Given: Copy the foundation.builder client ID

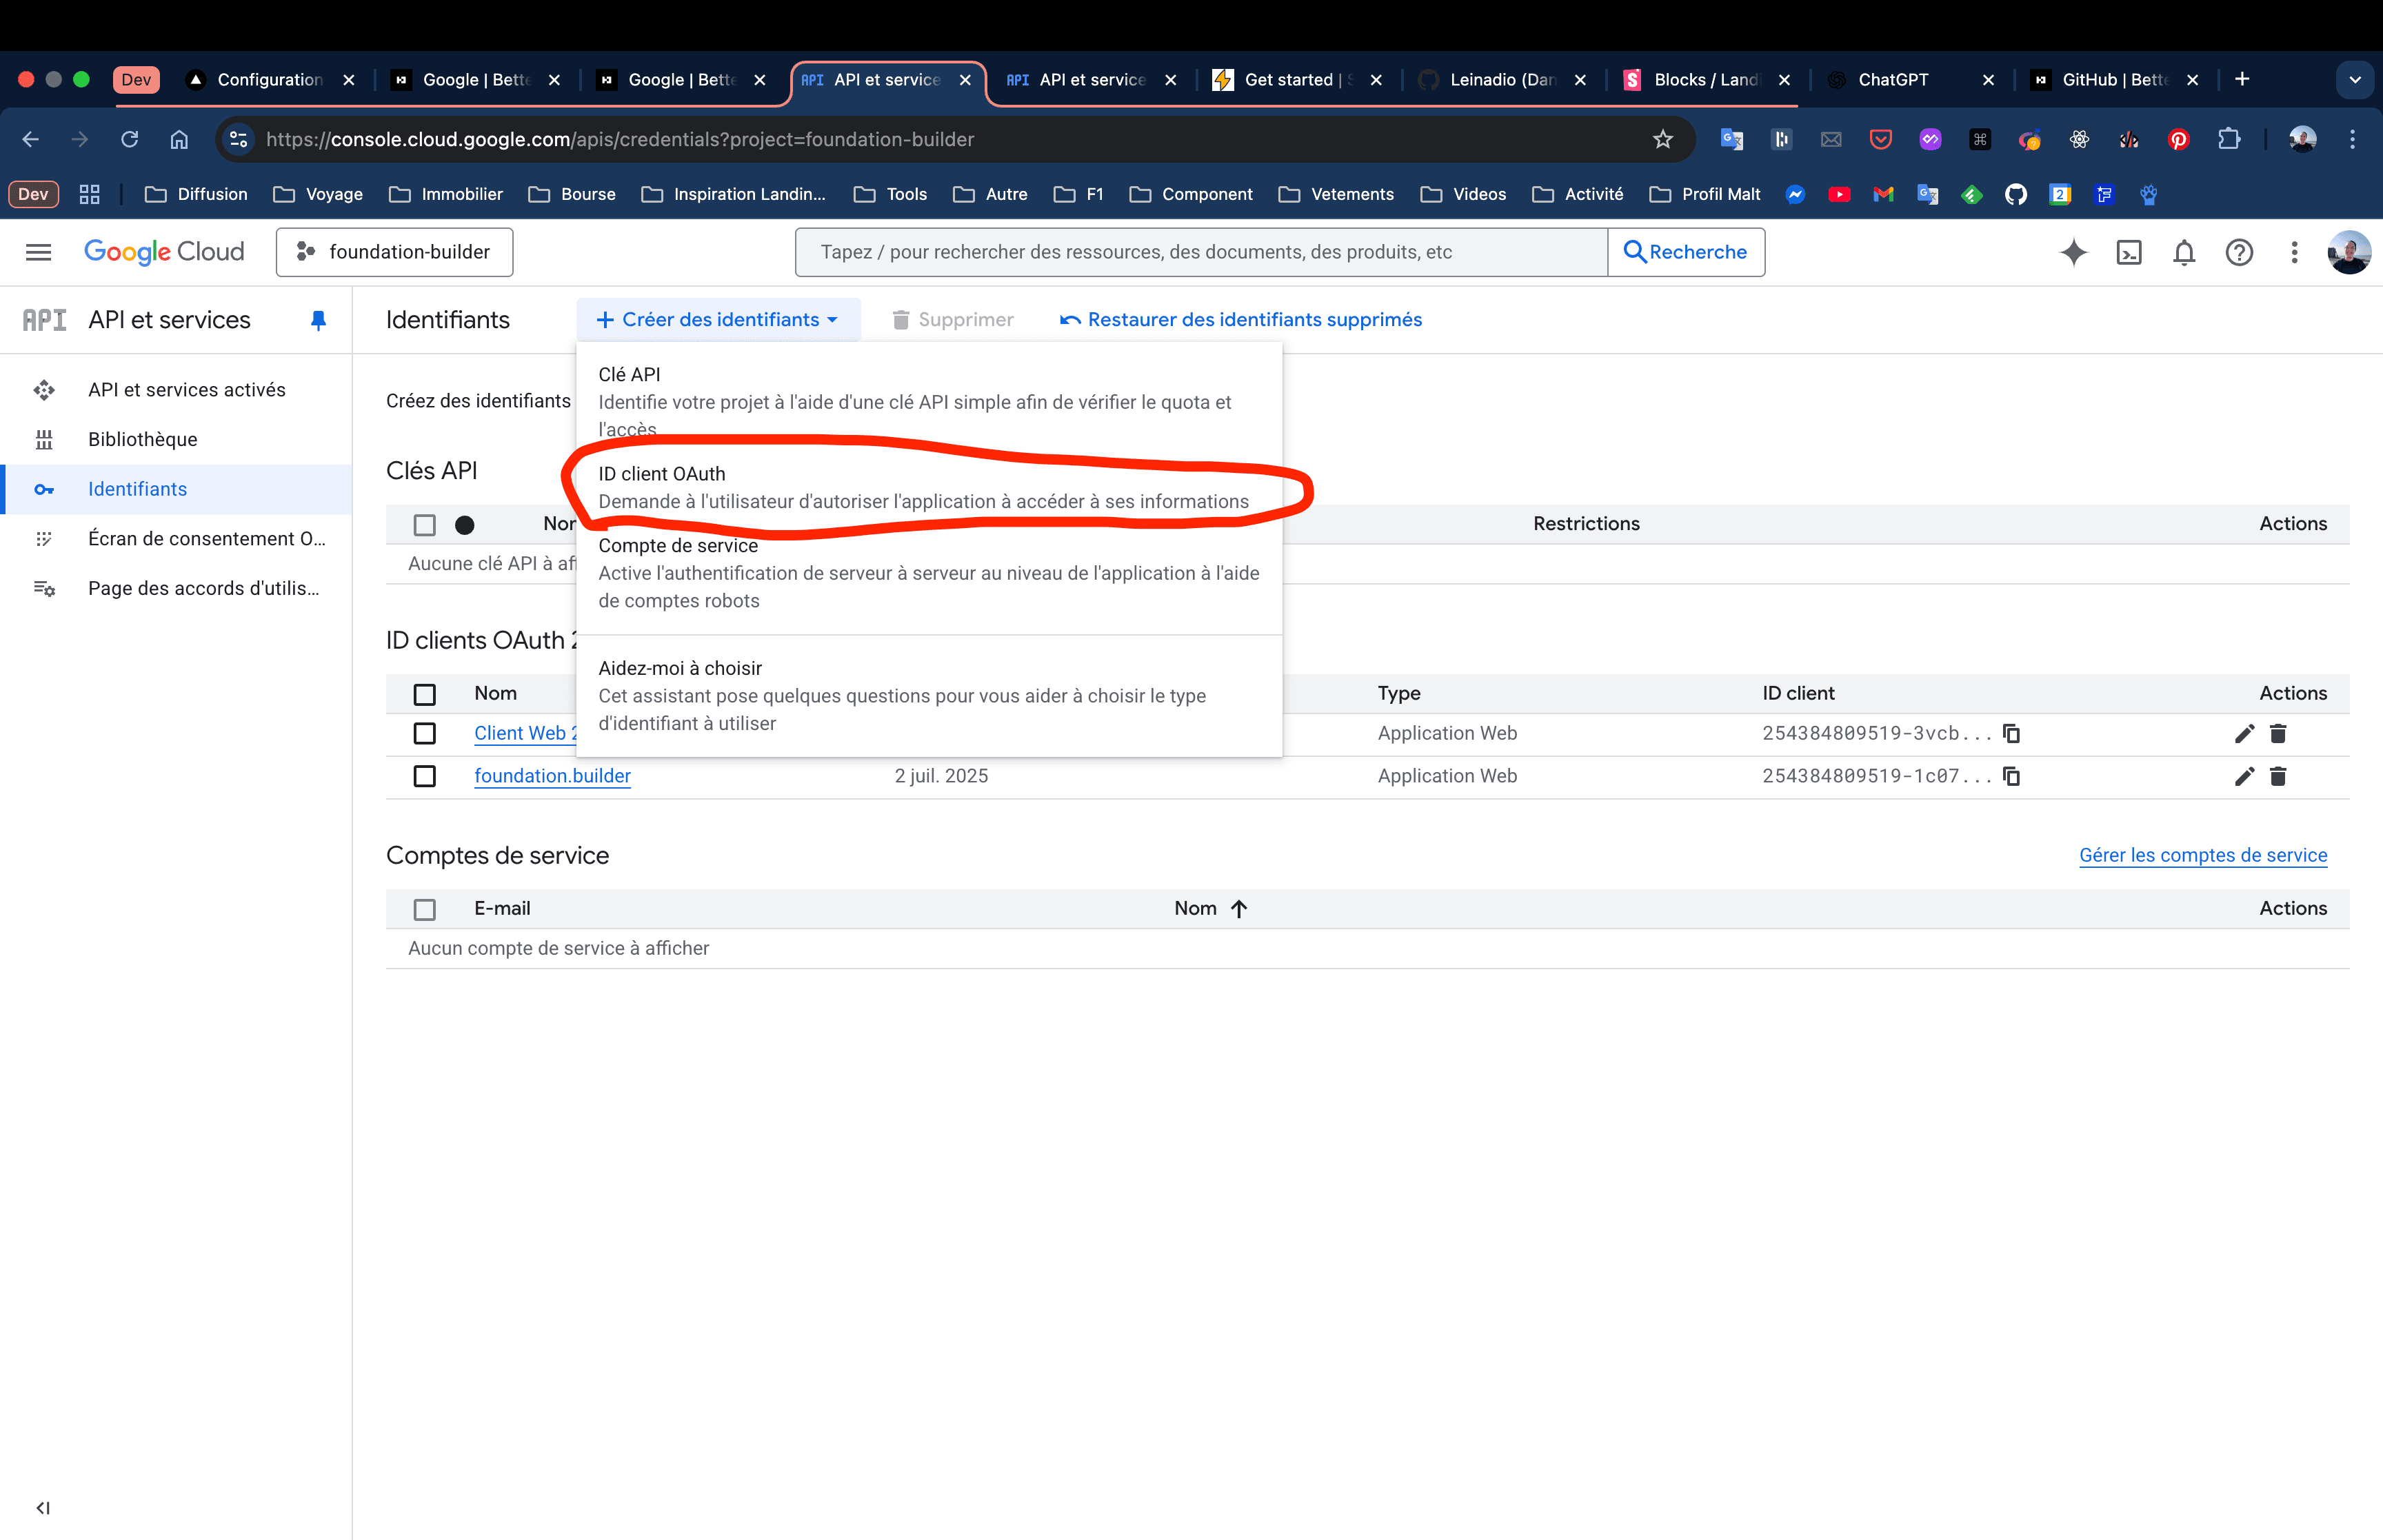Looking at the screenshot, I should [x=2012, y=776].
